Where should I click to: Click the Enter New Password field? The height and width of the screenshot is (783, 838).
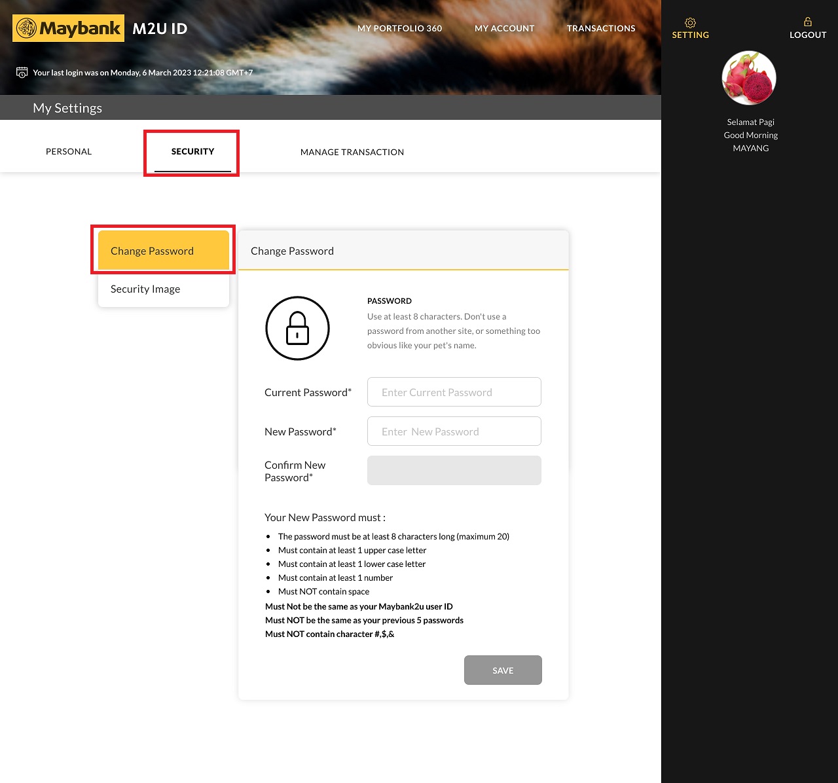coord(454,431)
